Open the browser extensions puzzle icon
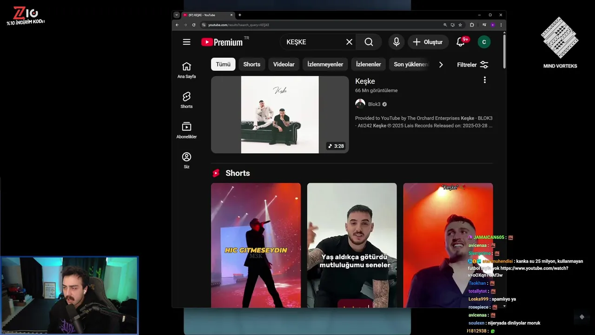Screen dimensions: 595x335 pos(472,25)
